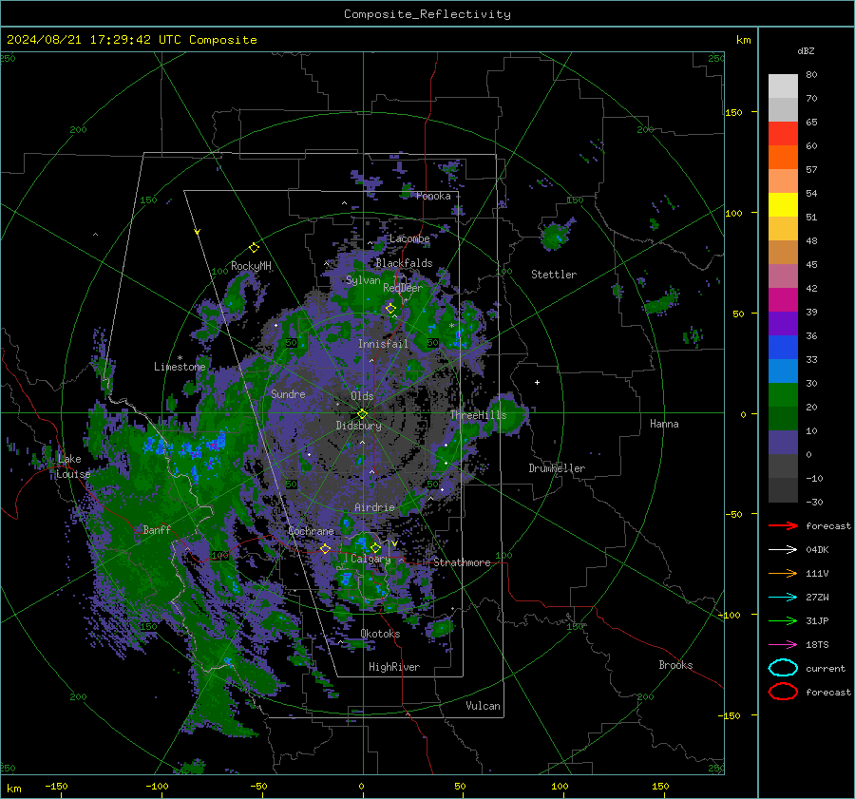The image size is (855, 799).
Task: Select the ThreeHills label
Action: tap(478, 415)
